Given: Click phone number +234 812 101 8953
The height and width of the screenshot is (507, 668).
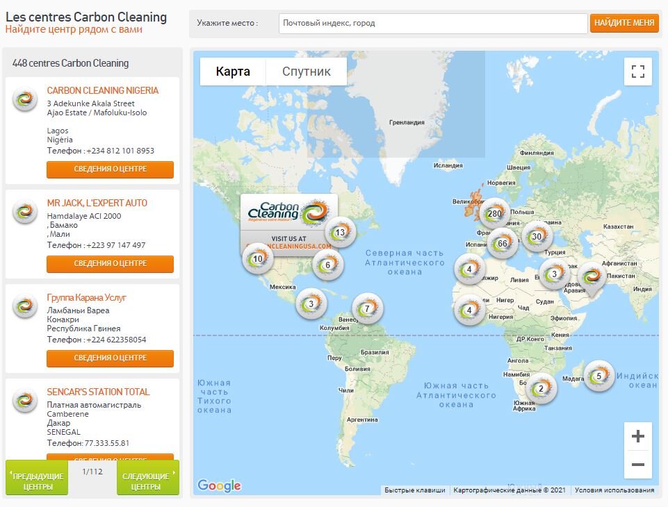Looking at the screenshot, I should click(120, 151).
